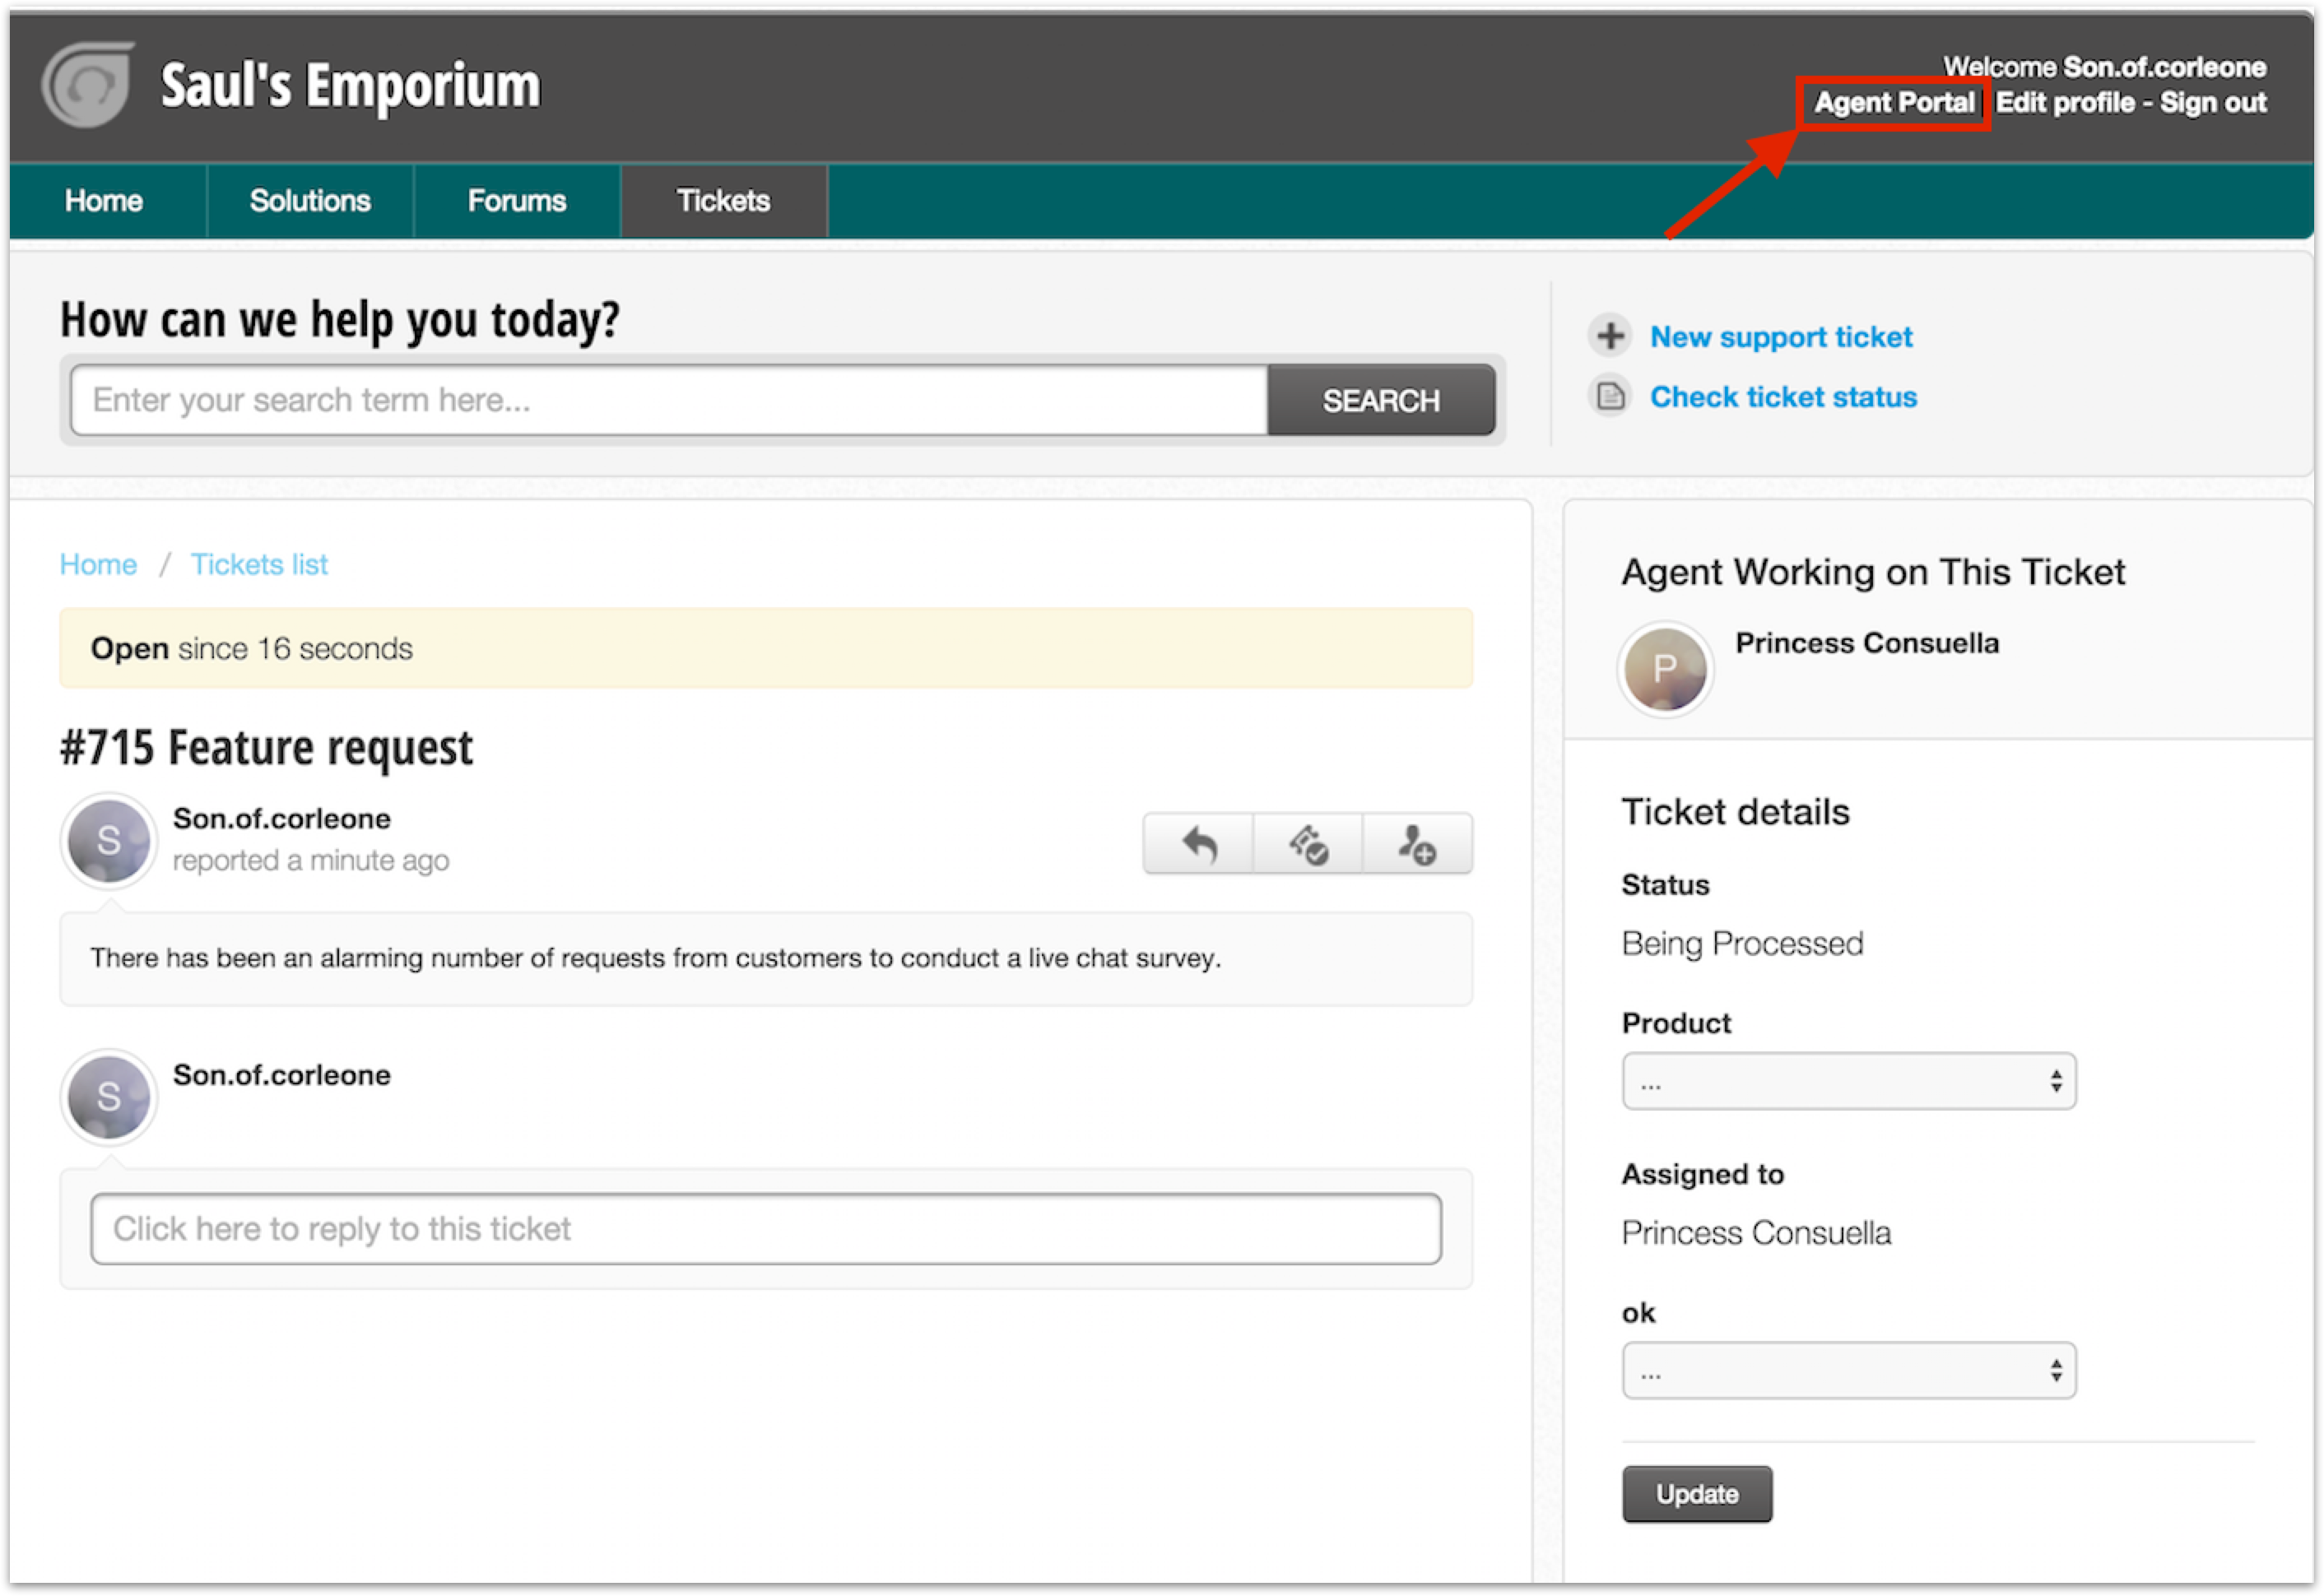Click the Sign out link
The width and height of the screenshot is (2324, 1596).
2212,103
